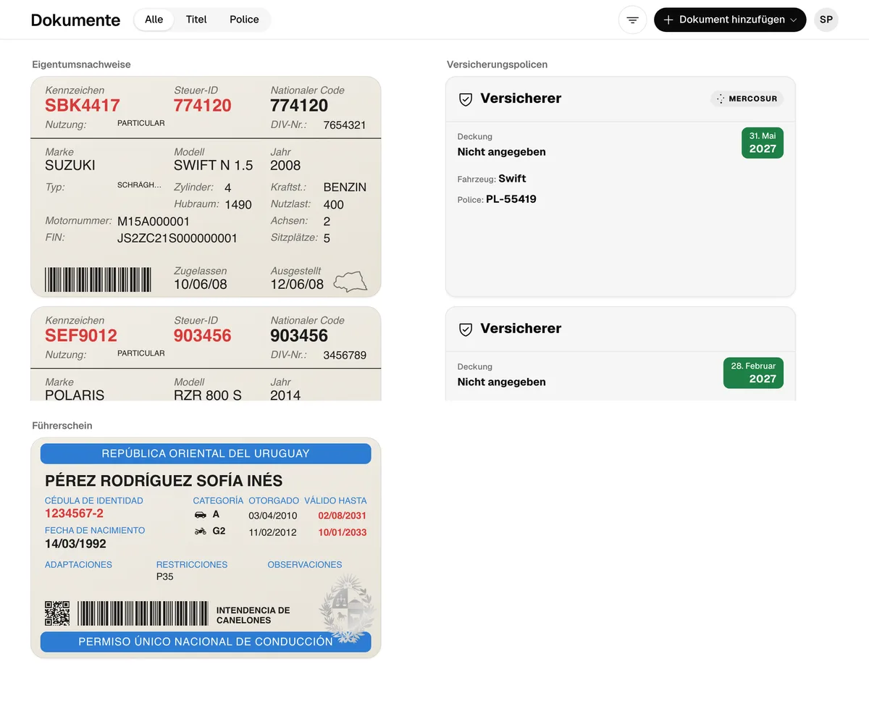Viewport: 869px width, 701px height.
Task: Click model RZR 800 S
Action: point(208,395)
